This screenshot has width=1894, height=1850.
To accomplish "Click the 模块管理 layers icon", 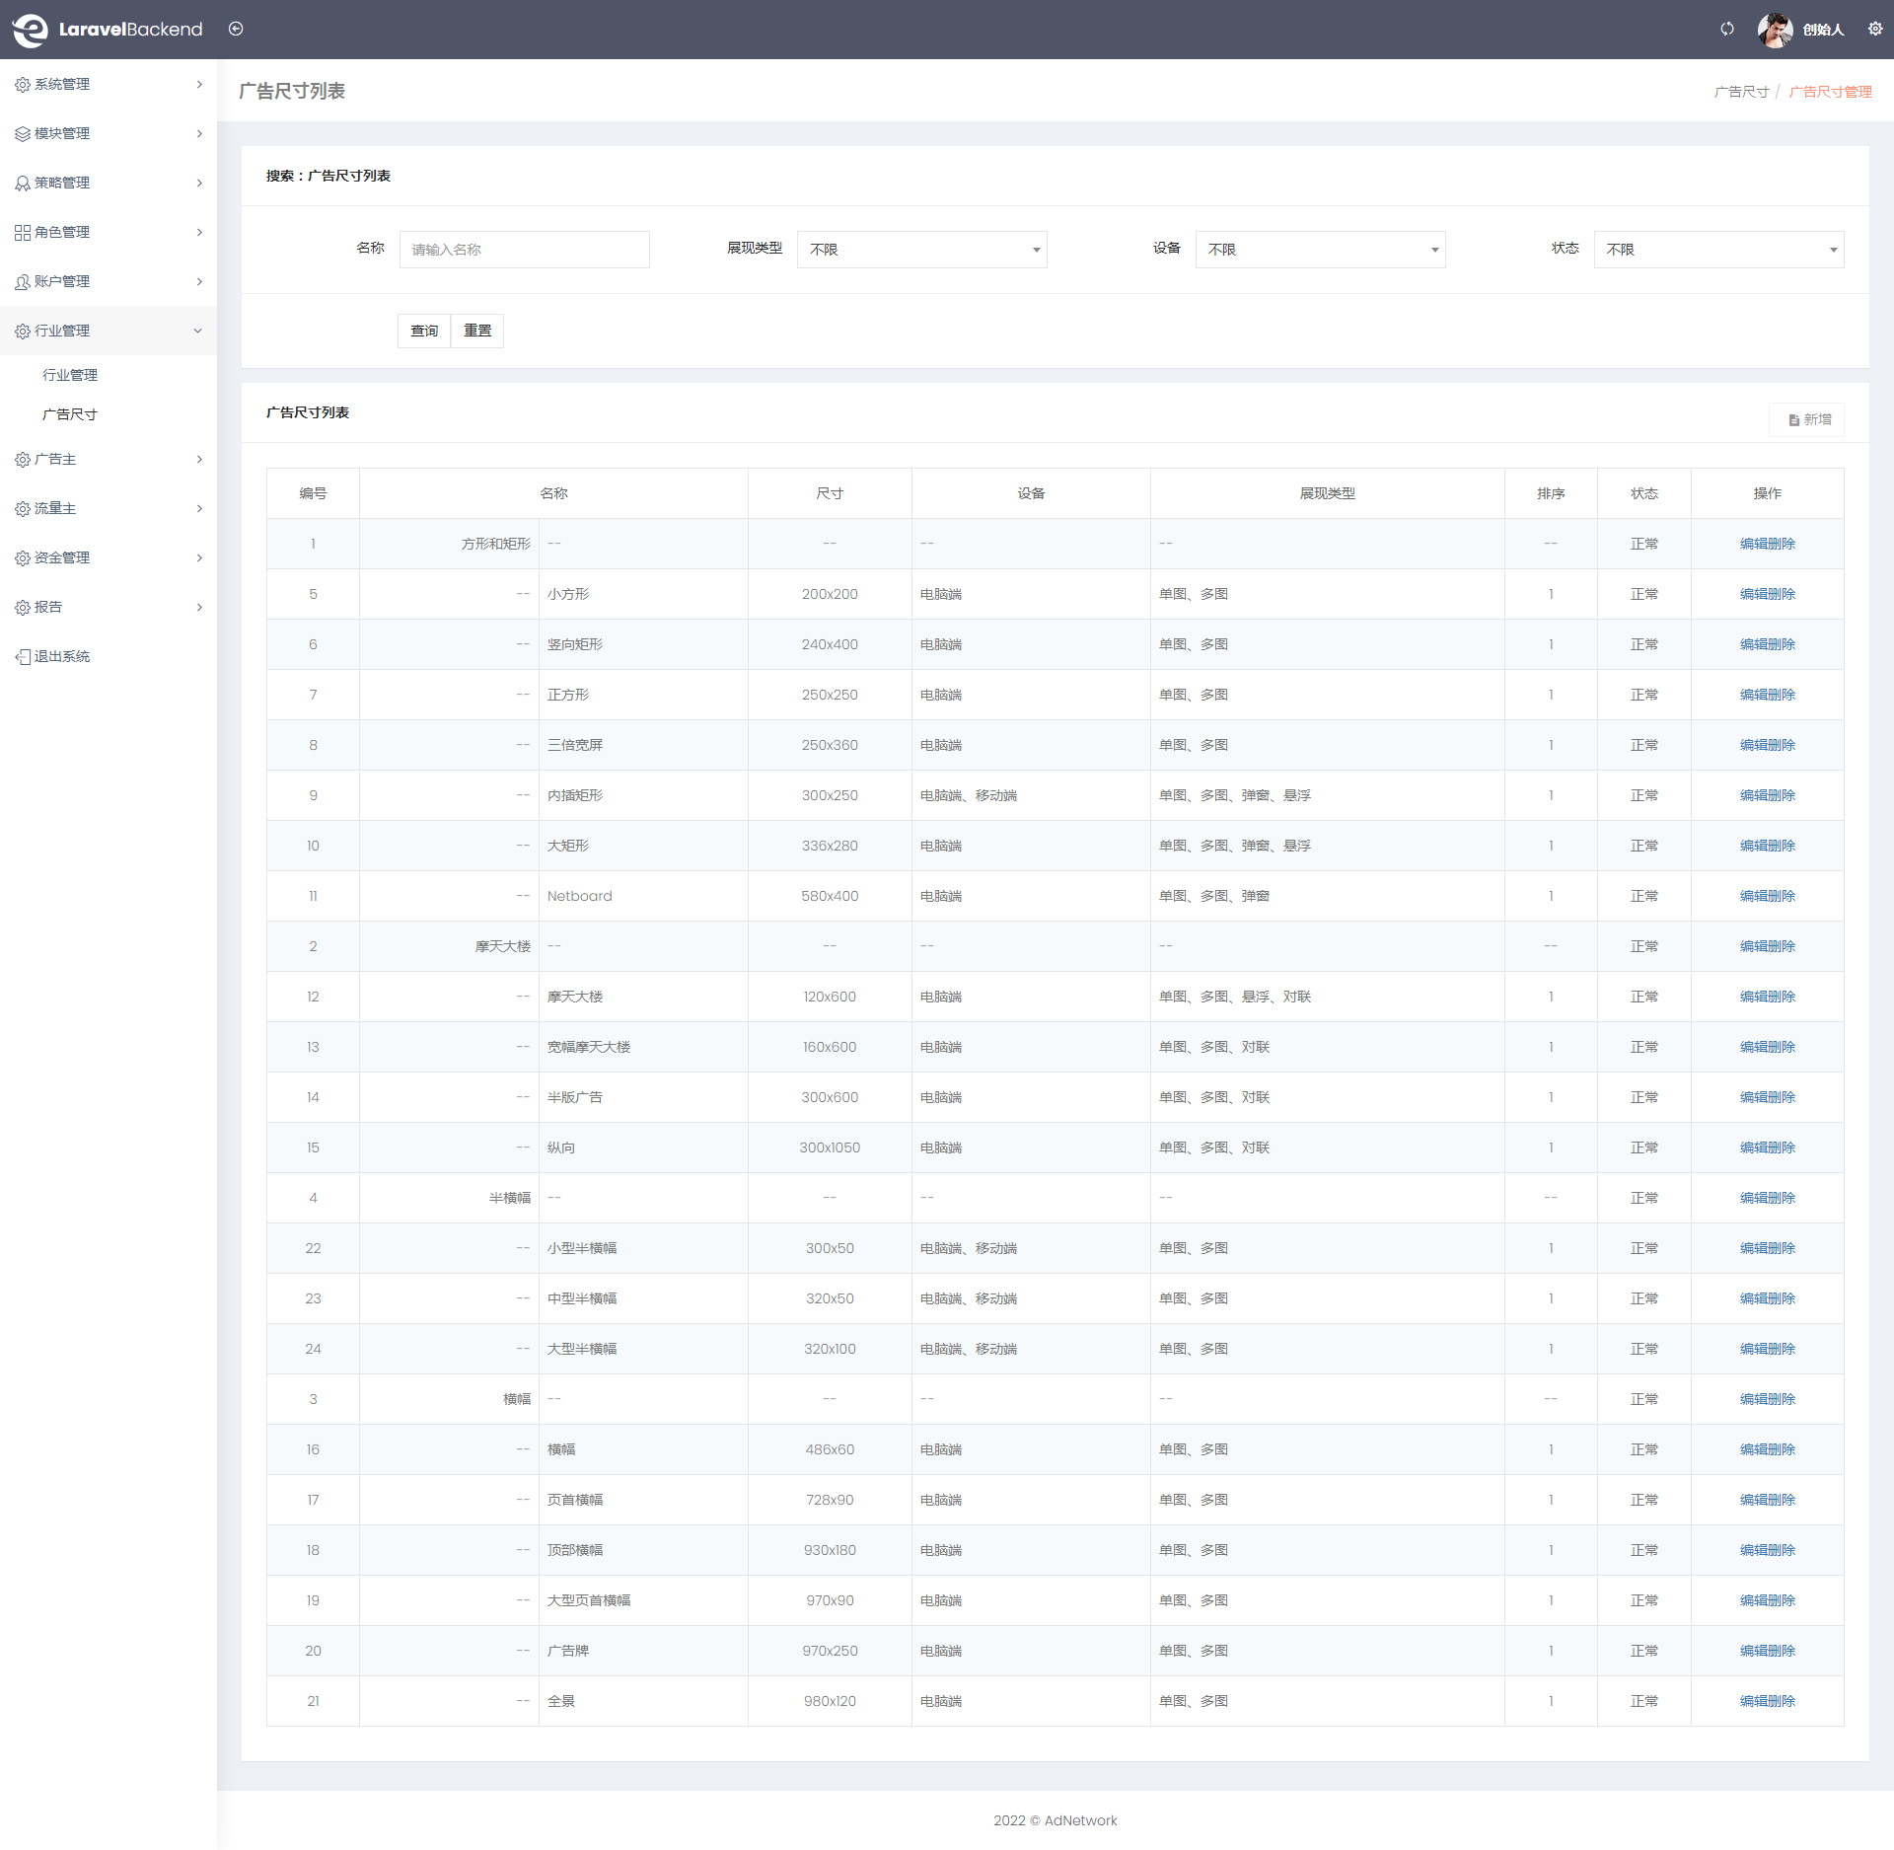I will [x=22, y=134].
